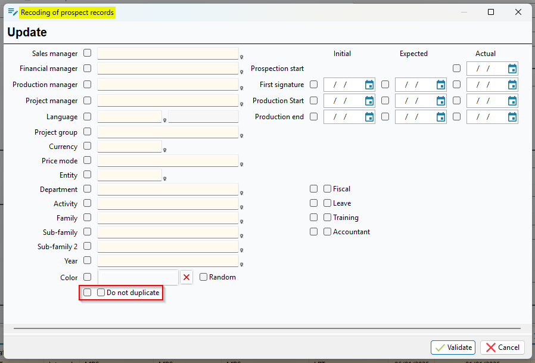Click Validate button

tap(453, 348)
